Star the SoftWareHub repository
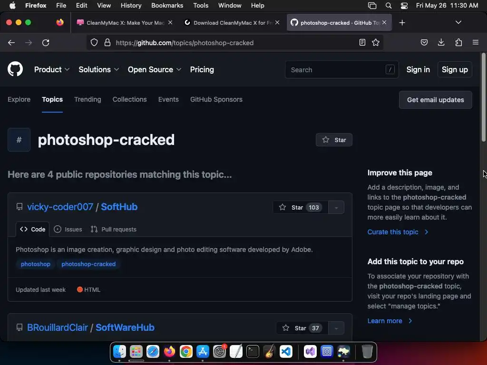Screen dimensions: 487x365 pos(302,328)
